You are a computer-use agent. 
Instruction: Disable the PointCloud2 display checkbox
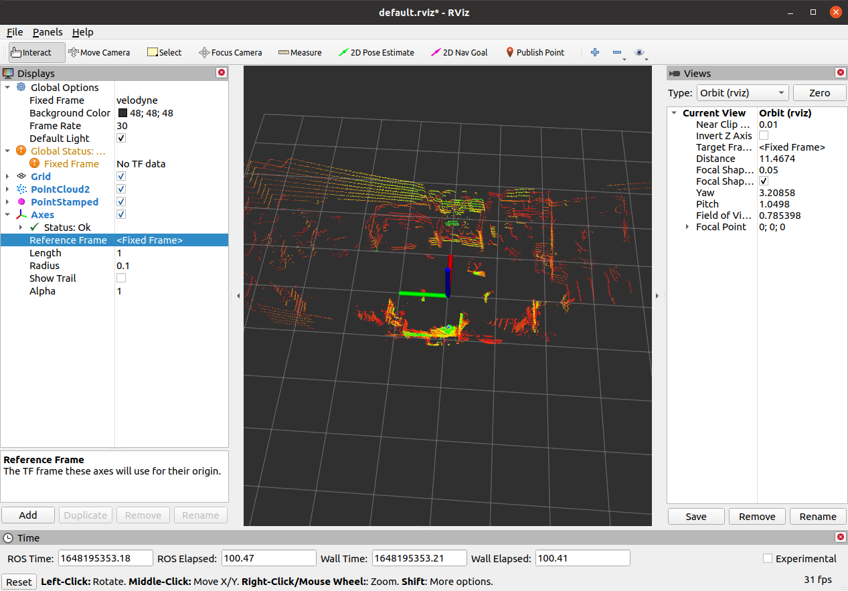(x=121, y=189)
